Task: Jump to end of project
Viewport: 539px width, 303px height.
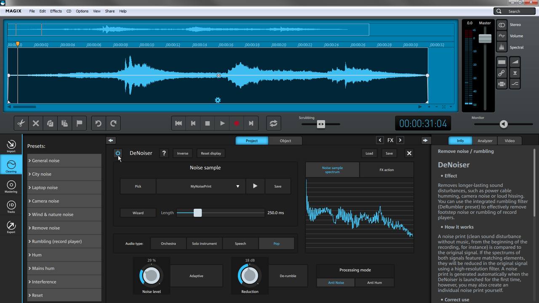Action: pyautogui.click(x=251, y=123)
